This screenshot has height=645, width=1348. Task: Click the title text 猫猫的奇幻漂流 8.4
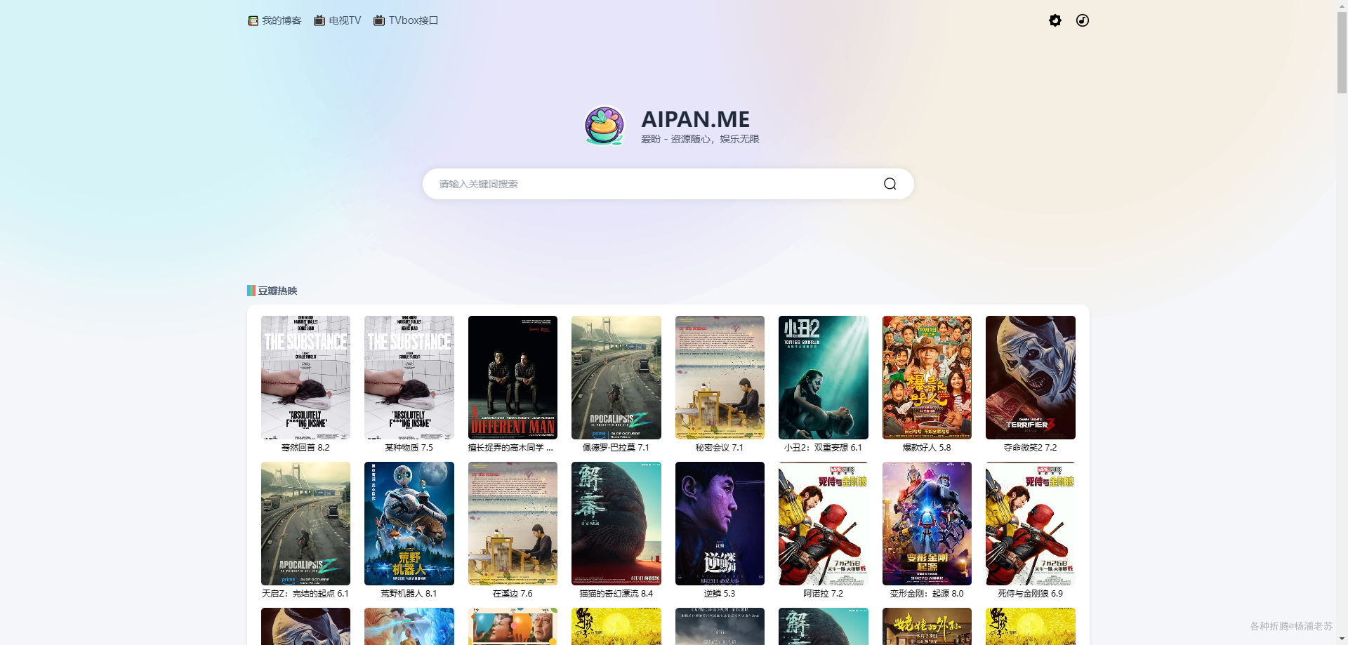pyautogui.click(x=616, y=594)
